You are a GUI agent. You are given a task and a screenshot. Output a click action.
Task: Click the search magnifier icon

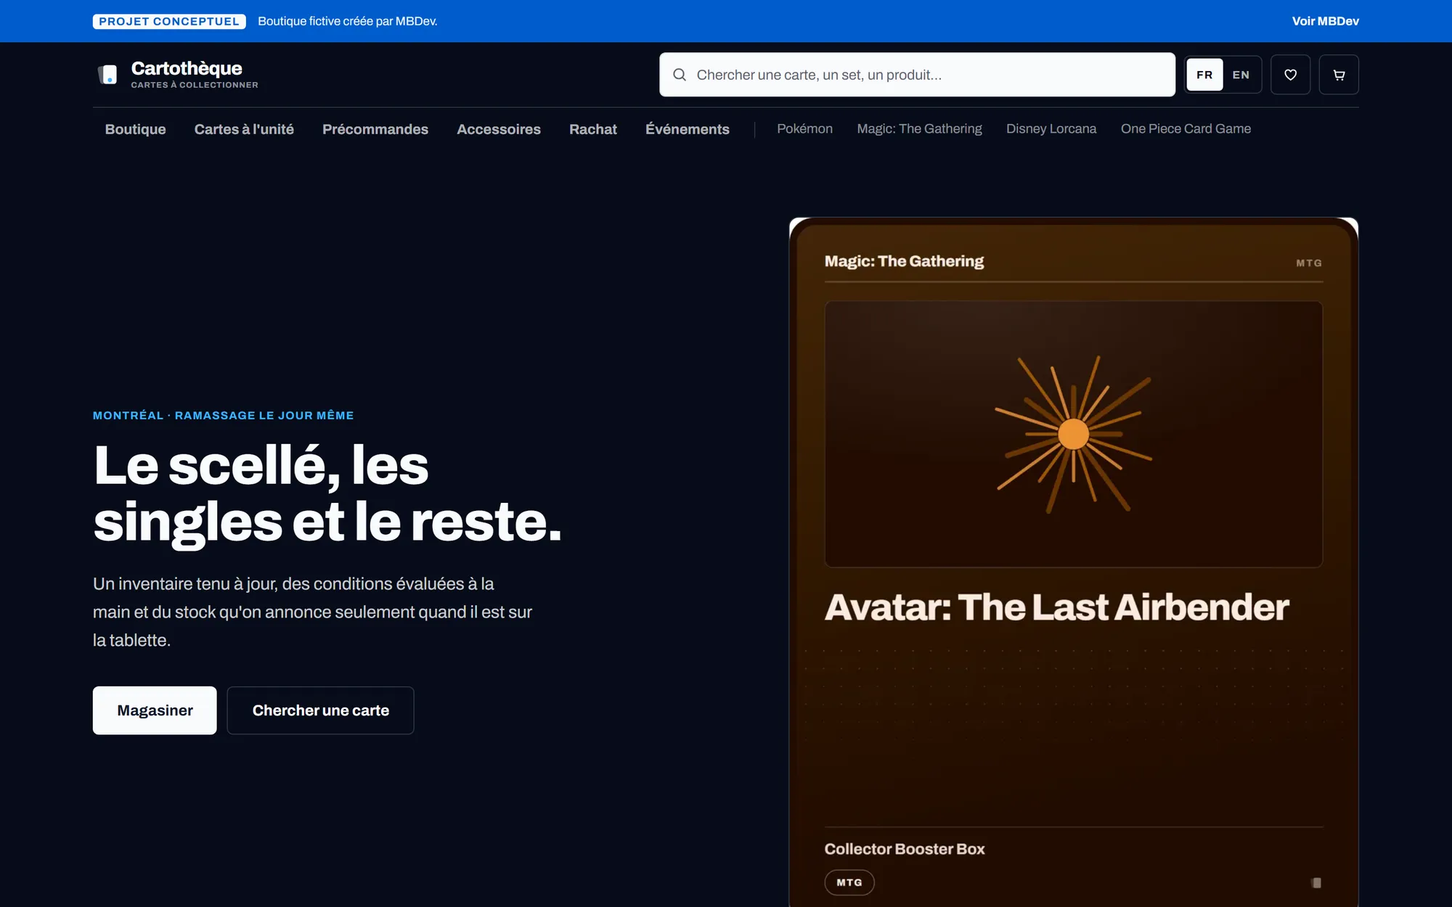point(680,75)
